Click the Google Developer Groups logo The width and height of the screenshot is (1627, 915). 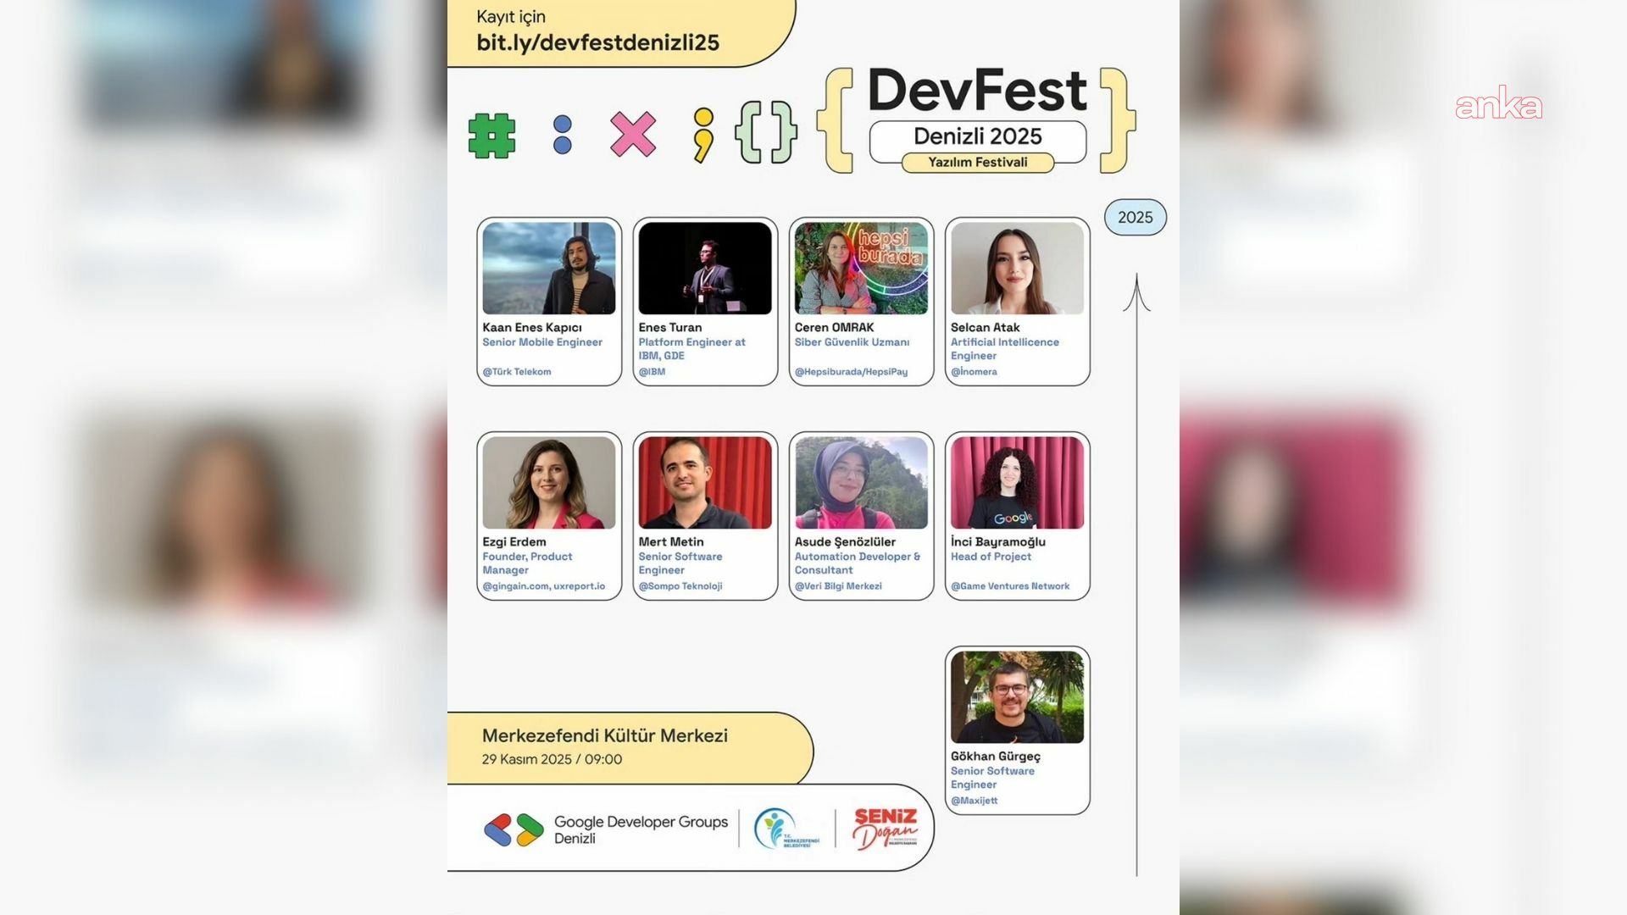[514, 830]
